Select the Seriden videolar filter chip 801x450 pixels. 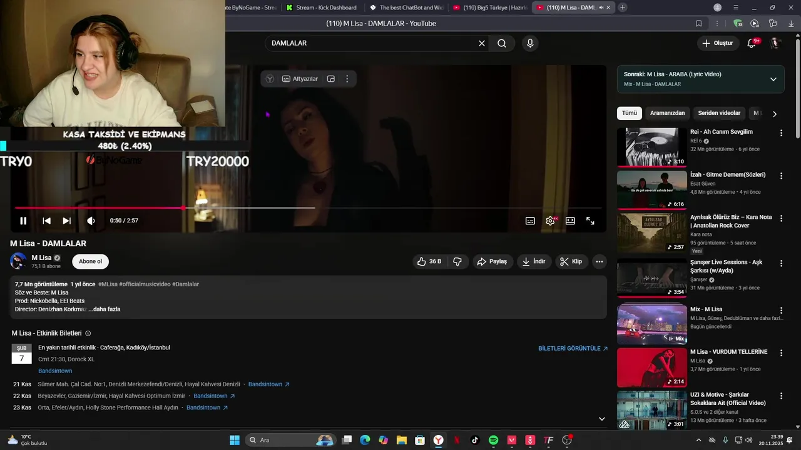(719, 113)
